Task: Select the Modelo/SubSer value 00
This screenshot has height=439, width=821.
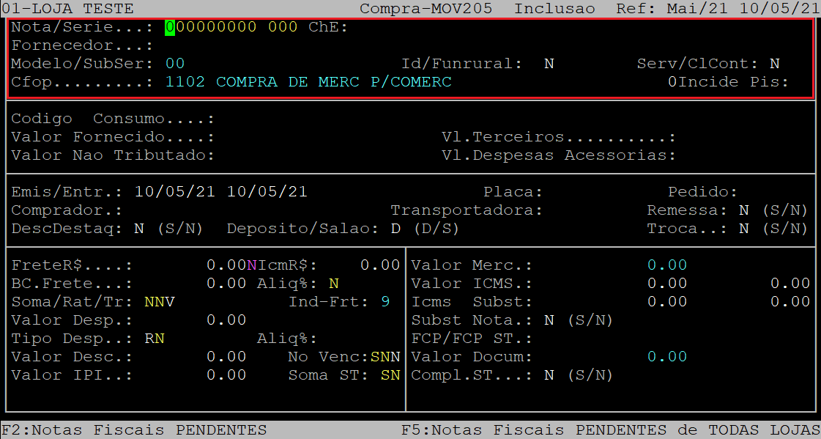Action: [175, 64]
